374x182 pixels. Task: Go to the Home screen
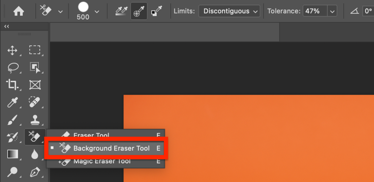coord(18,11)
